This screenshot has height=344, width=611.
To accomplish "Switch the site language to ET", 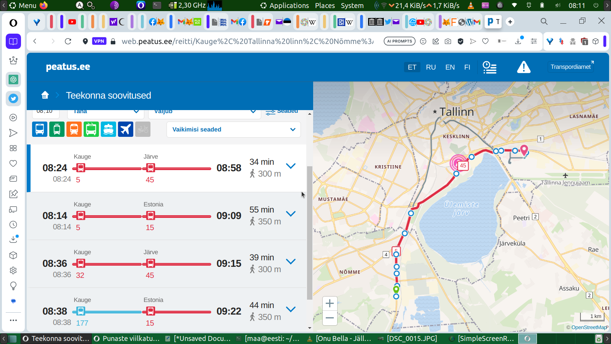I will point(412,67).
